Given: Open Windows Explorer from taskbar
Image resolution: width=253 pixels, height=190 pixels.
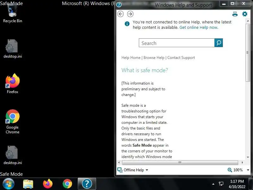Looking at the screenshot, I should pyautogui.click(x=28, y=184).
